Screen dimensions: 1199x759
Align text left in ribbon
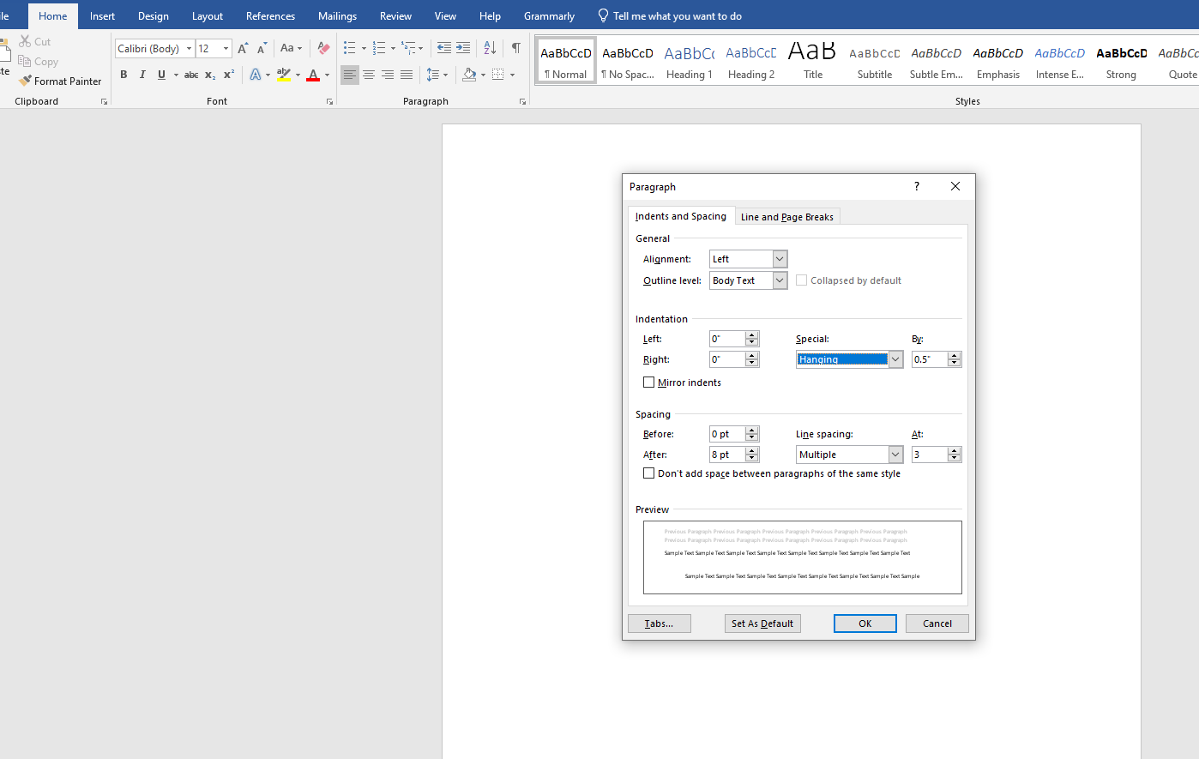click(x=349, y=75)
